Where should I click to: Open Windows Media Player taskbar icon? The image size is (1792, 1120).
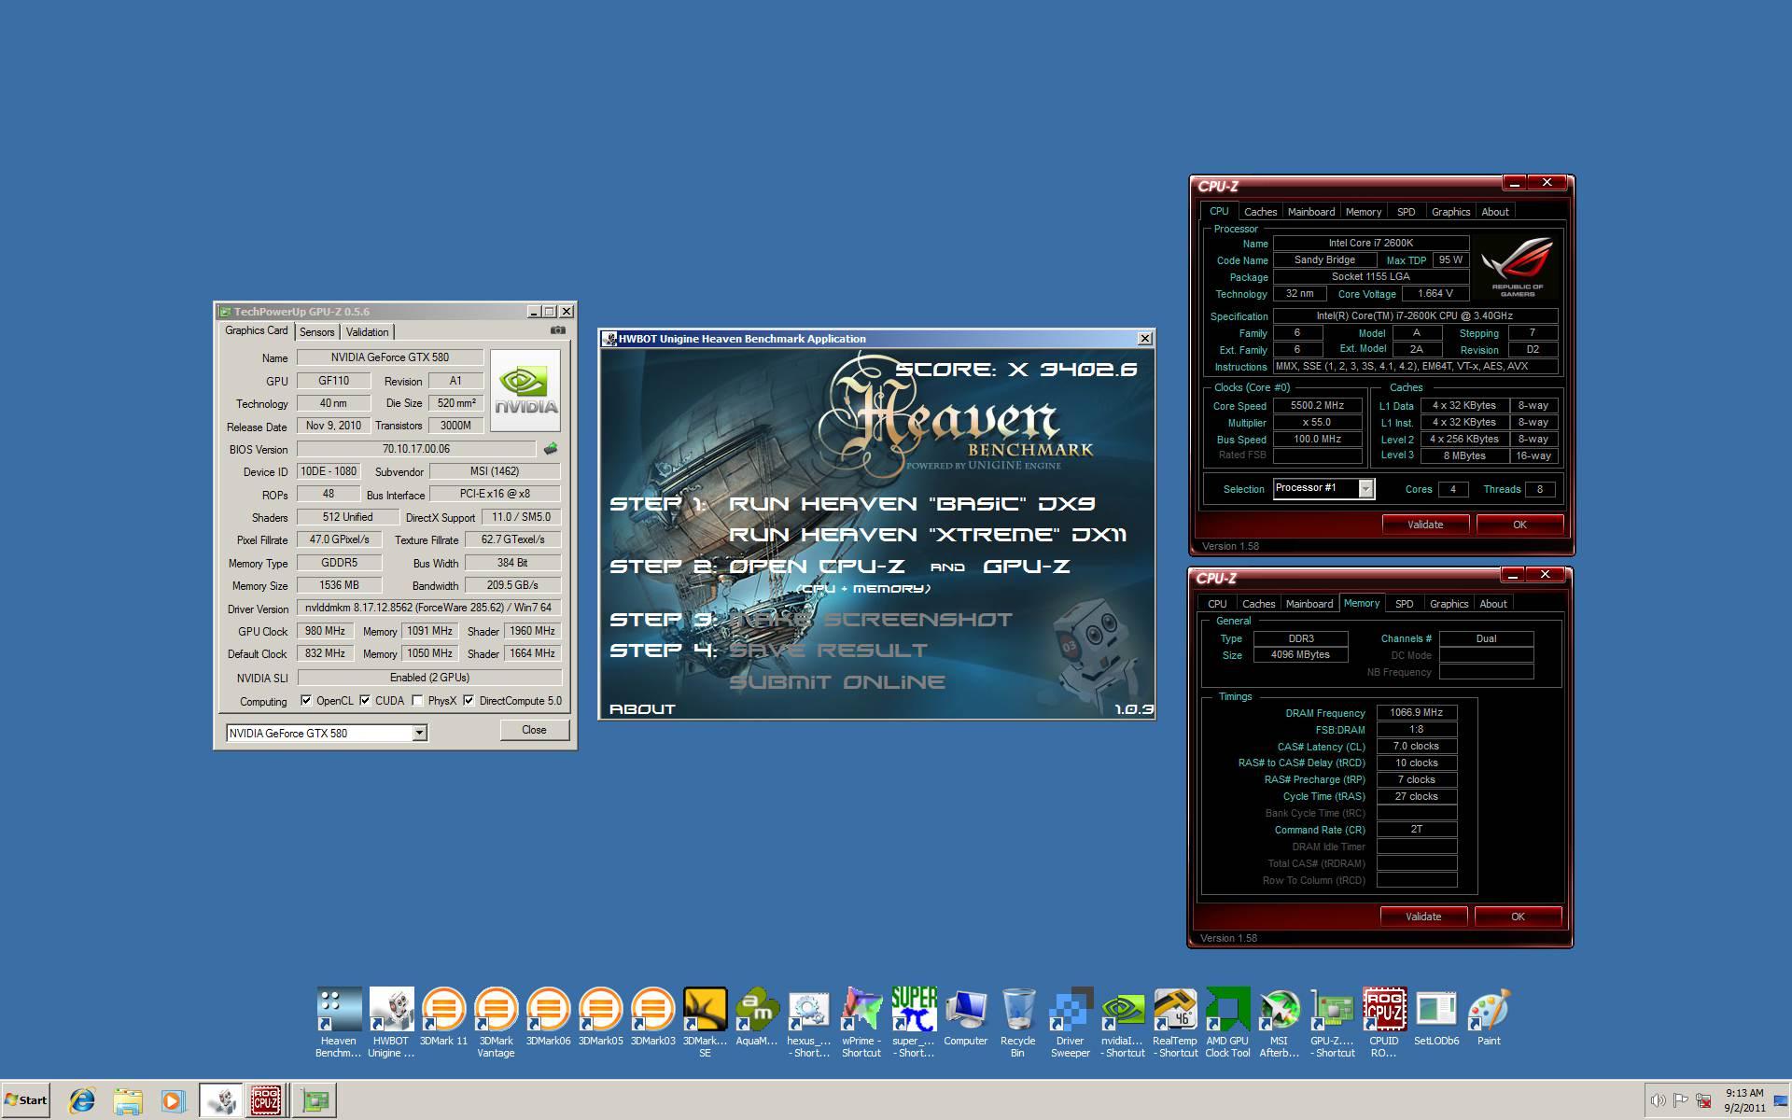point(173,1100)
